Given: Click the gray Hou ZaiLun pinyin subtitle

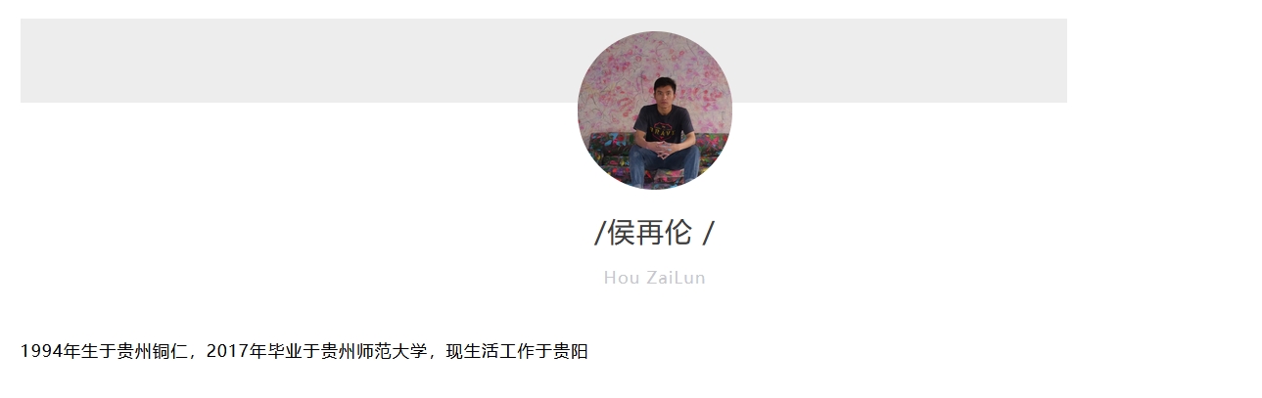Looking at the screenshot, I should click(x=655, y=278).
